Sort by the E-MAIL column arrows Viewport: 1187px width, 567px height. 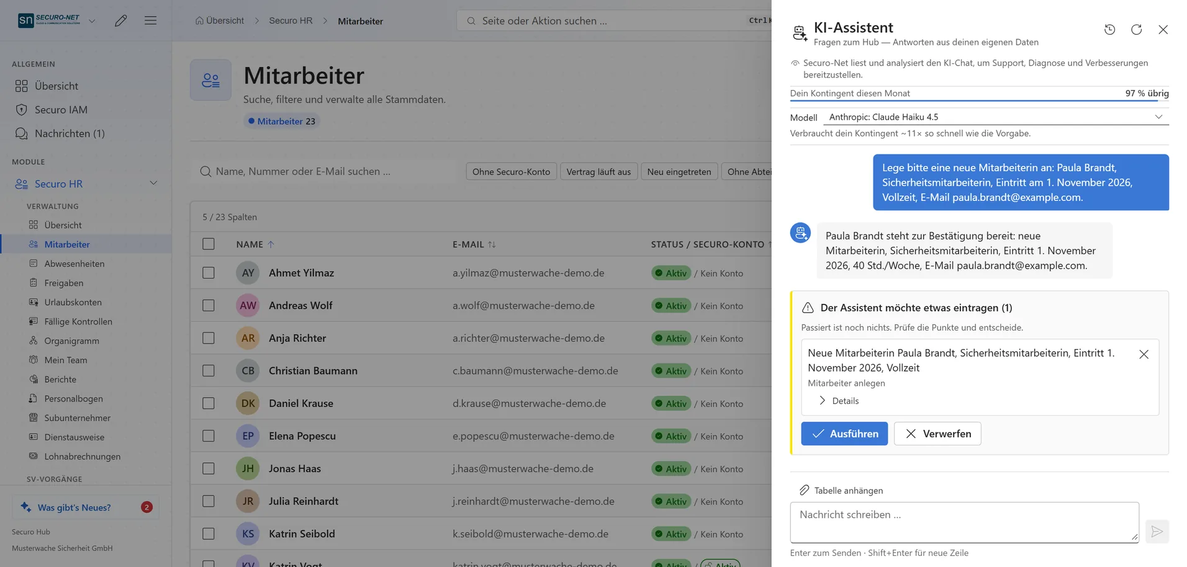(492, 244)
